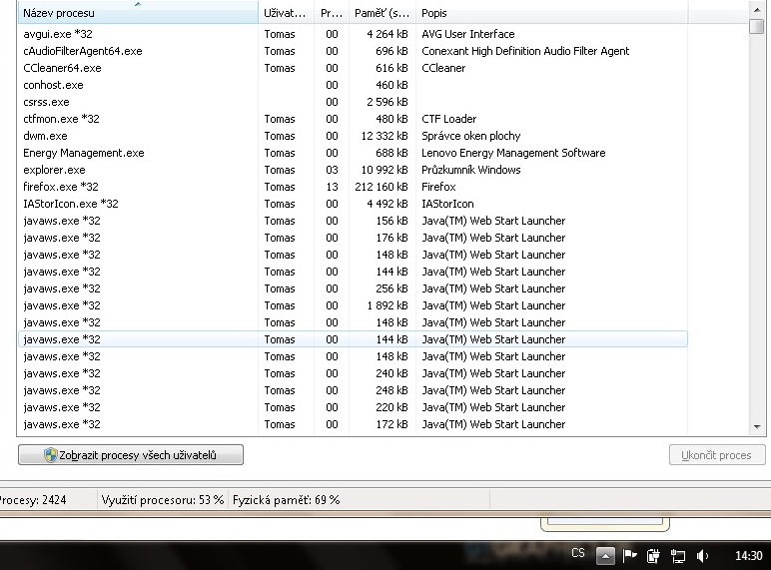Select javaws.exe row using 240 kB
Viewport: 771px width, 570px height.
coord(353,373)
